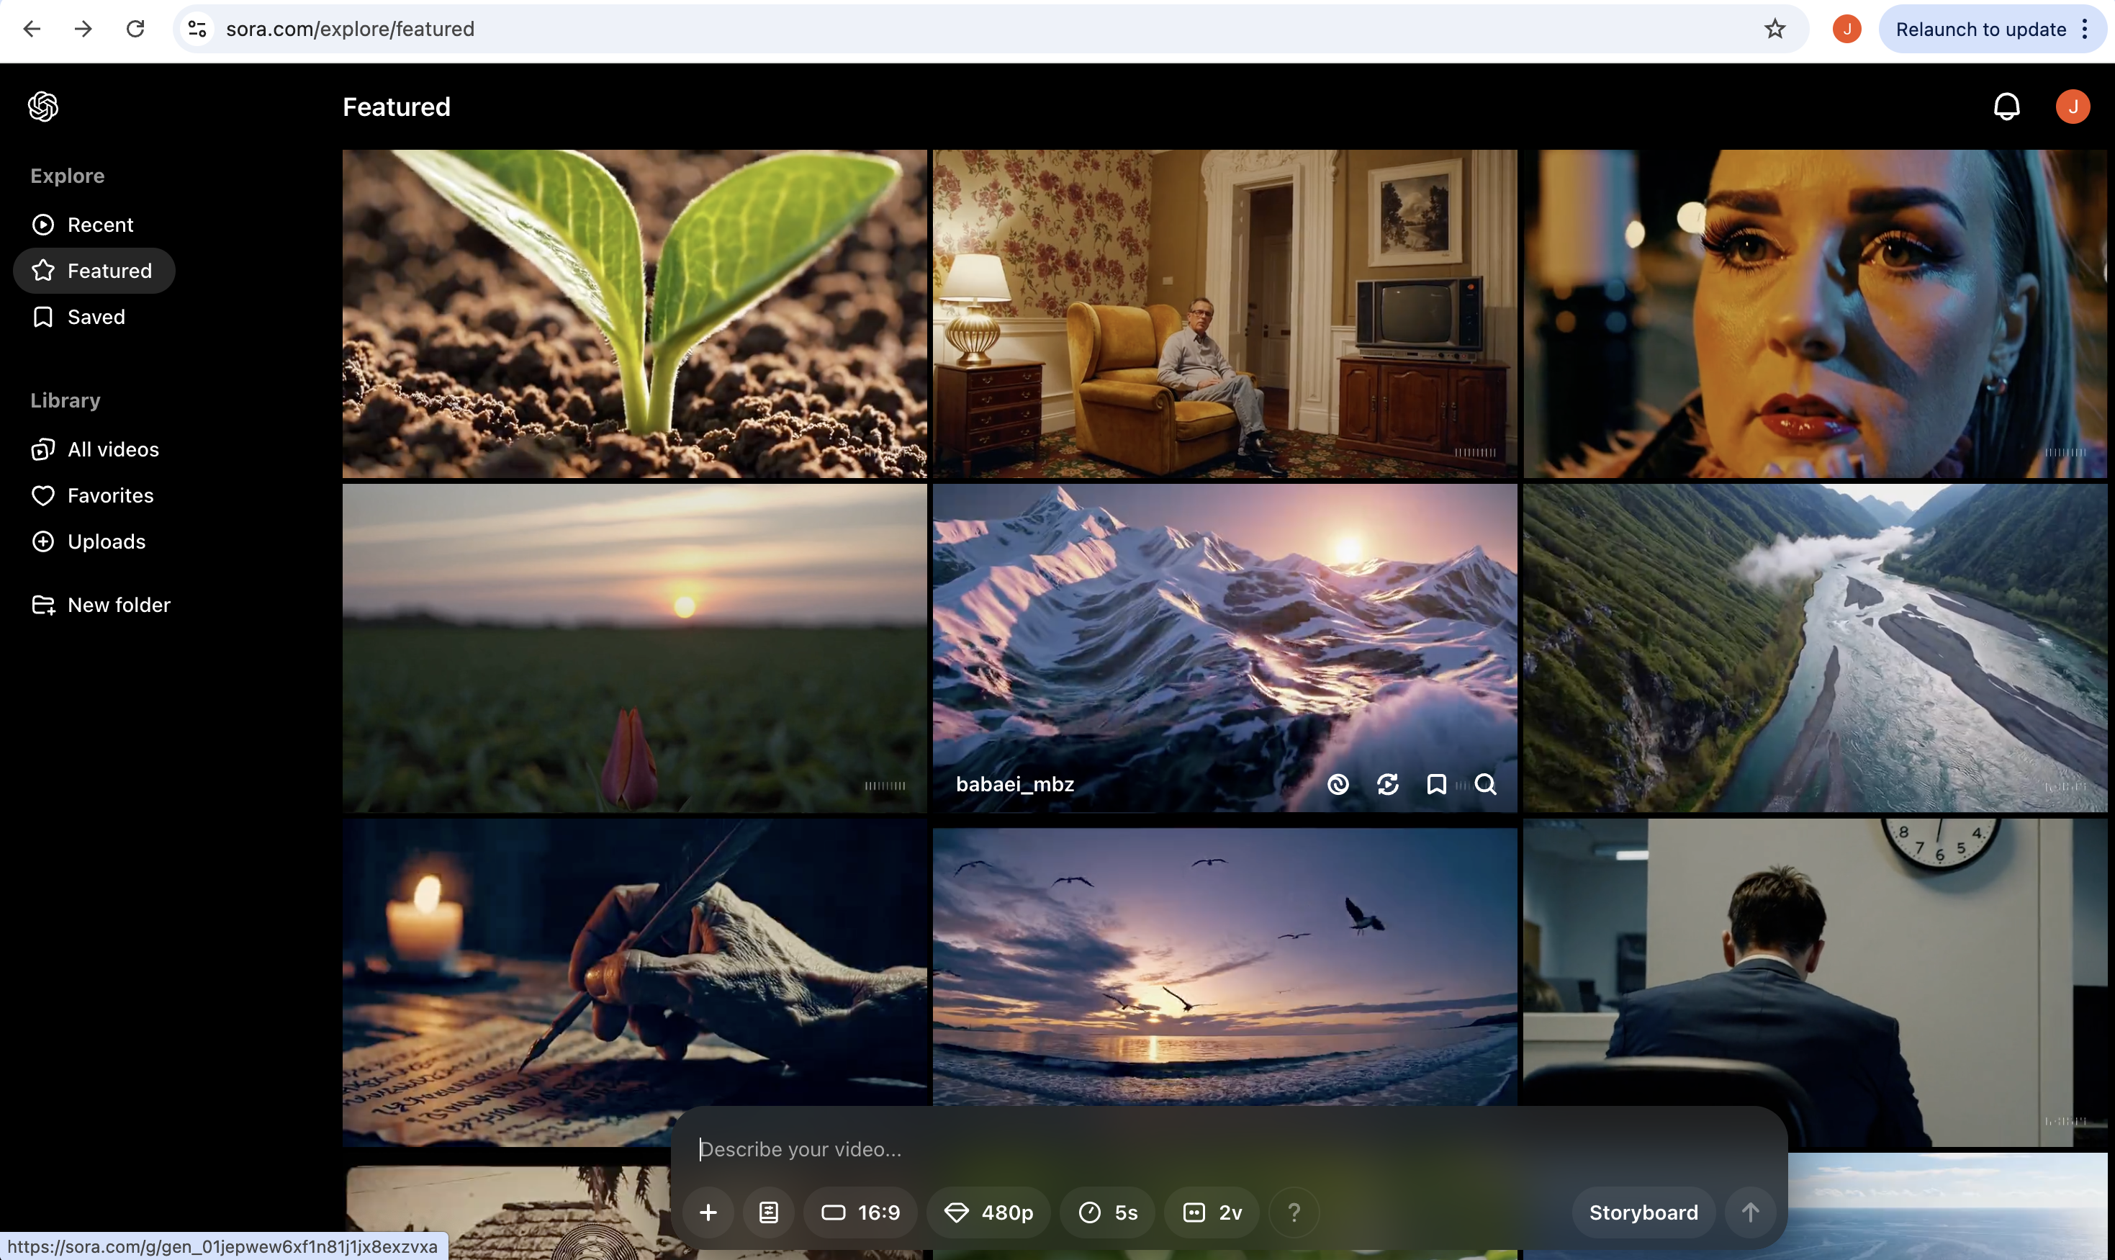Click the OpenAI logo in the sidebar
Screen dimensions: 2115x1260
click(43, 107)
